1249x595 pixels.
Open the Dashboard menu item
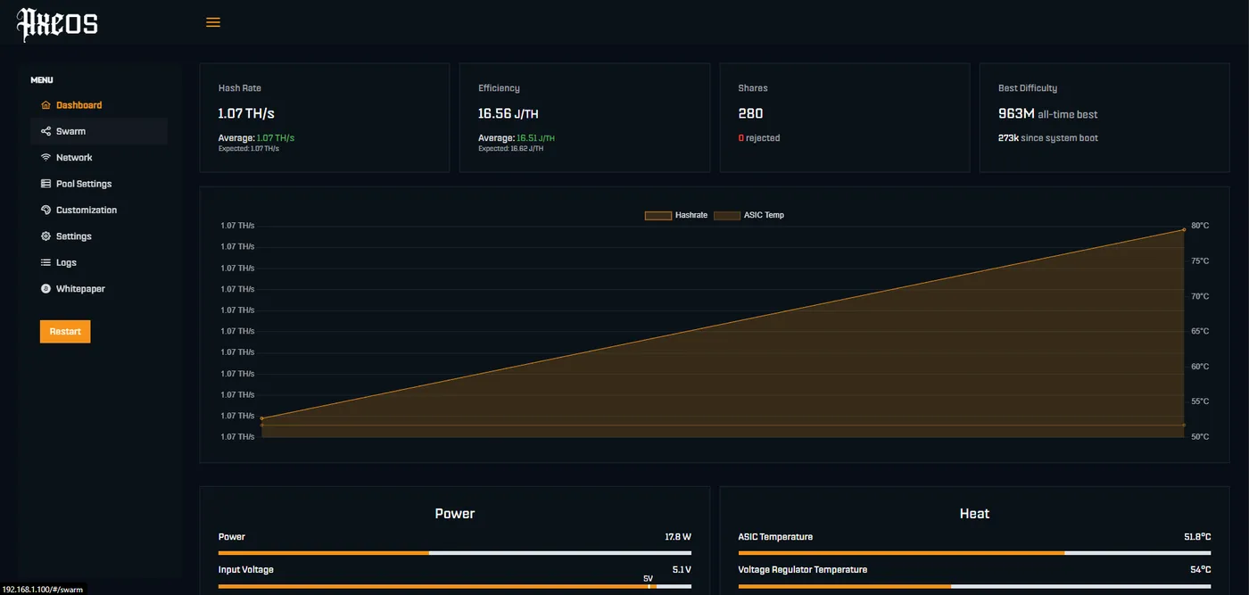click(x=99, y=105)
